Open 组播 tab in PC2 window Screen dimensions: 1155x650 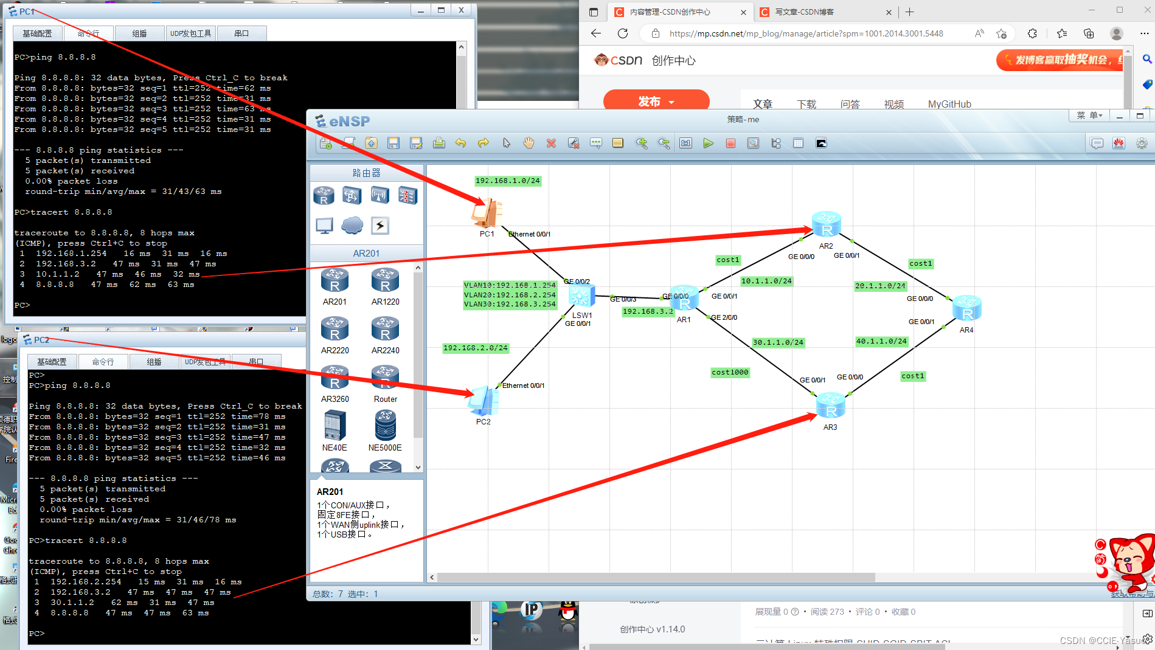[x=154, y=362]
